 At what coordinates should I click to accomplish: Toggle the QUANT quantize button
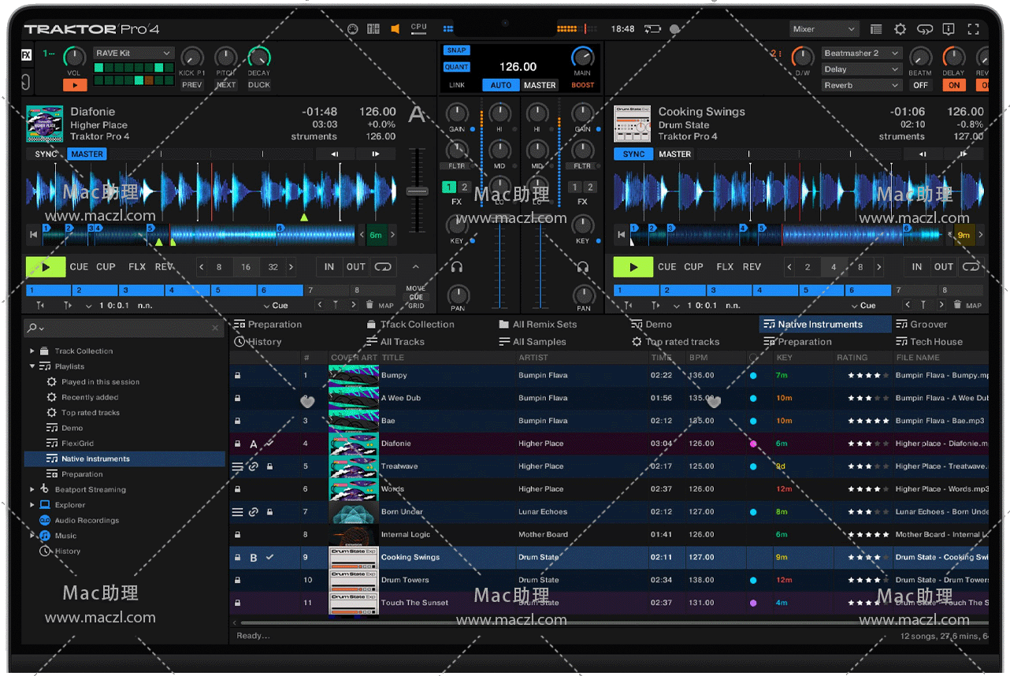click(456, 67)
